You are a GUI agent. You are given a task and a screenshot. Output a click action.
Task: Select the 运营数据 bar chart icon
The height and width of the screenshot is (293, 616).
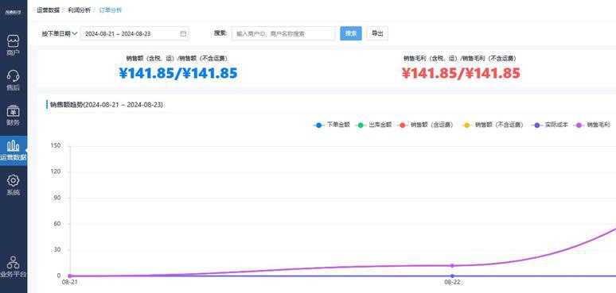[13, 146]
